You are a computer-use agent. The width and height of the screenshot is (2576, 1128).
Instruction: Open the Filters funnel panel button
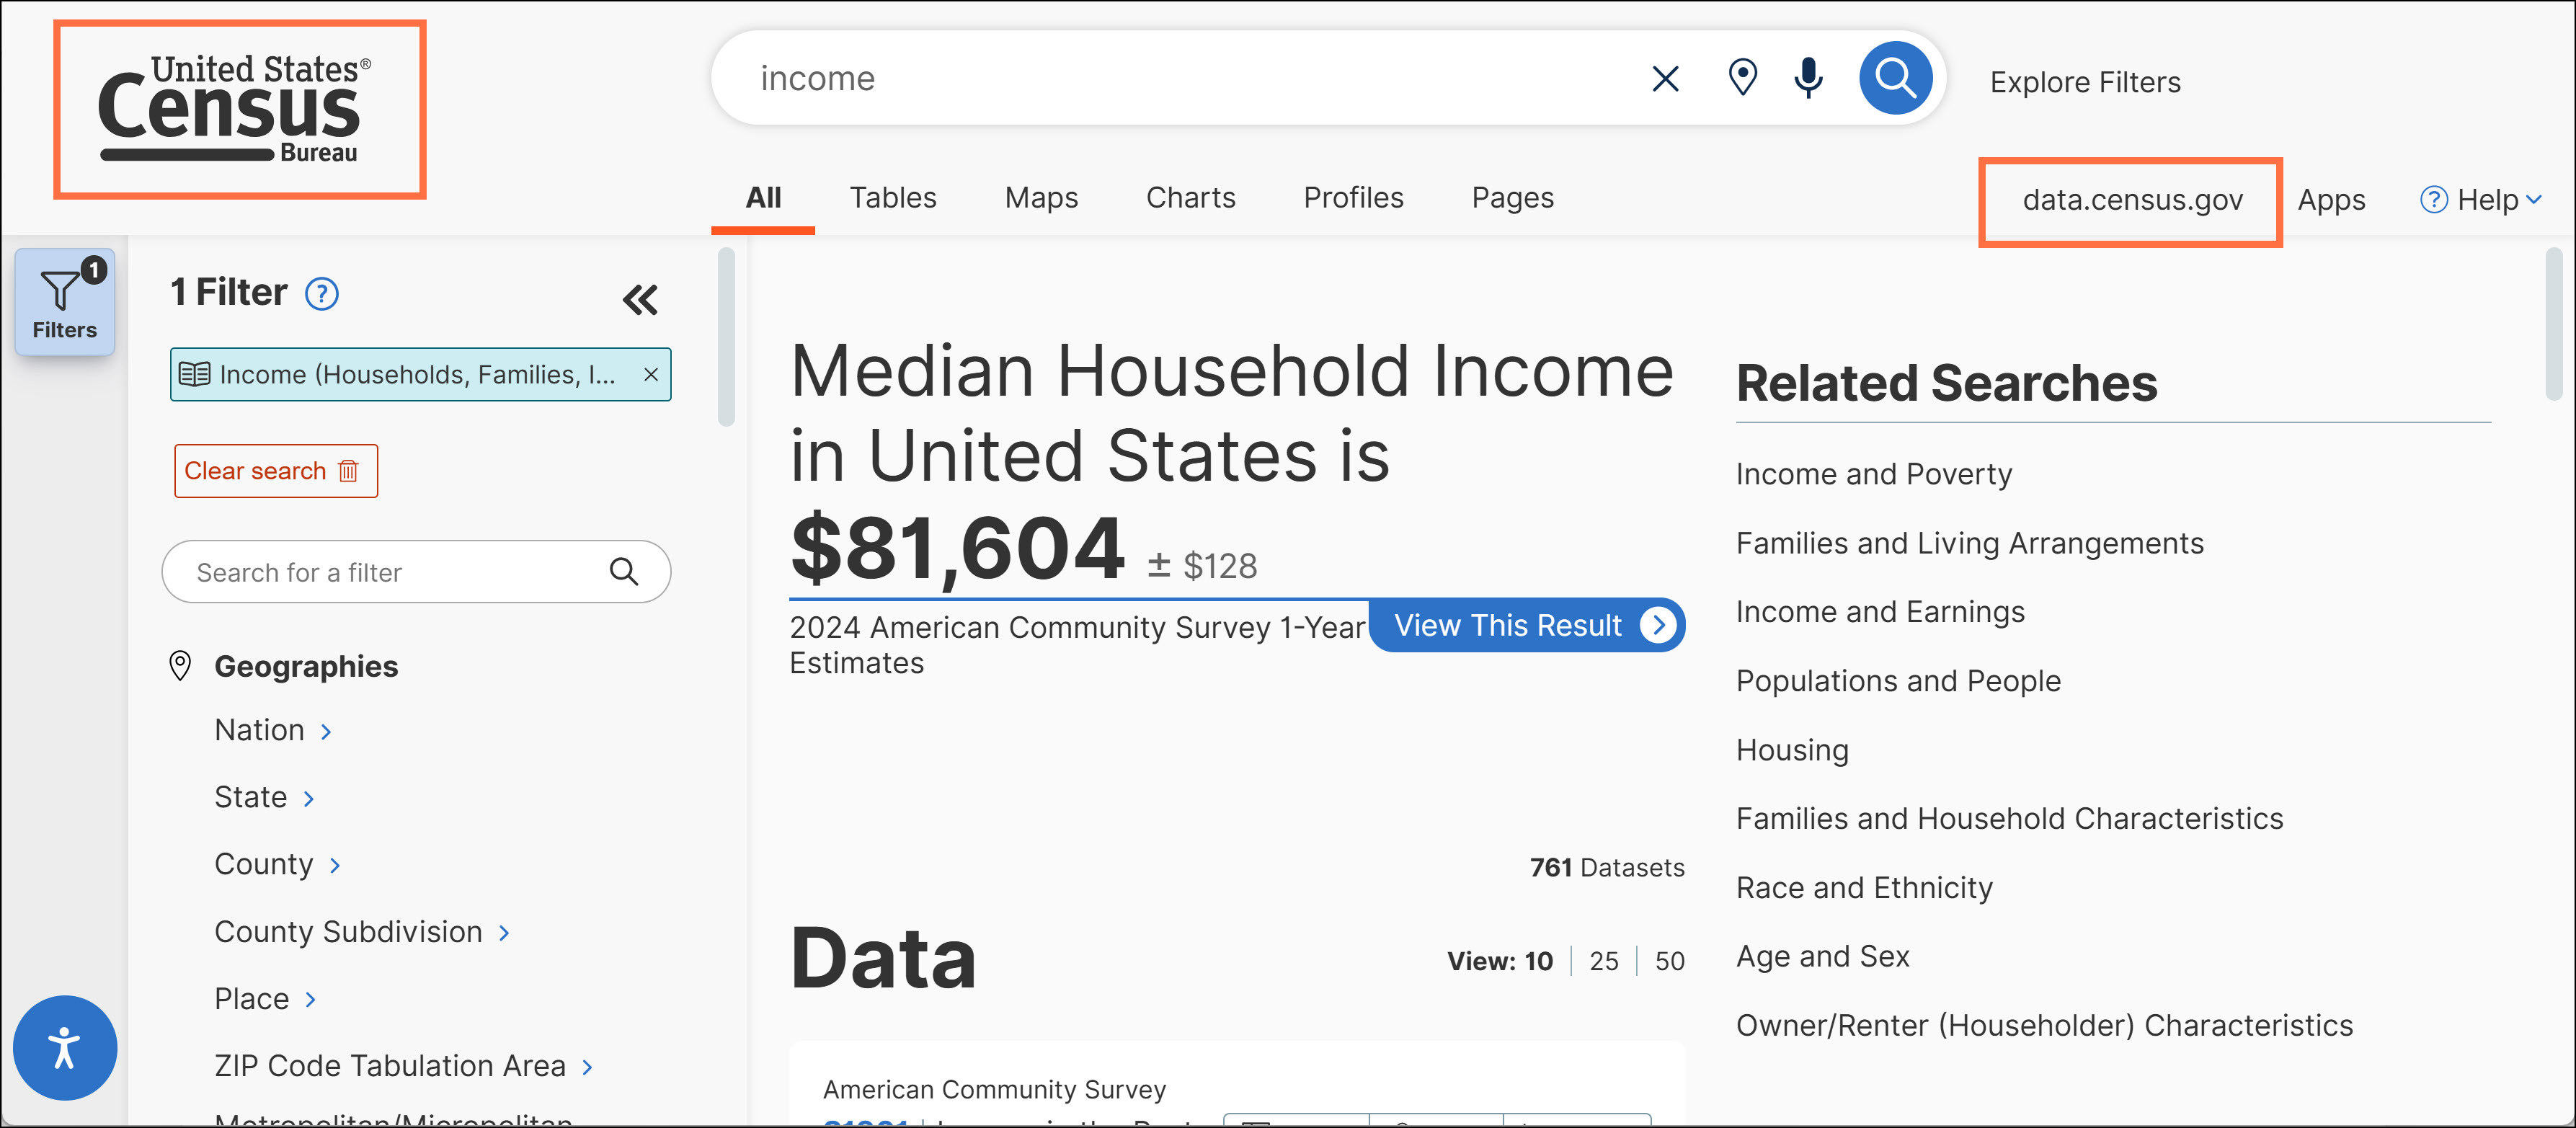[x=65, y=302]
